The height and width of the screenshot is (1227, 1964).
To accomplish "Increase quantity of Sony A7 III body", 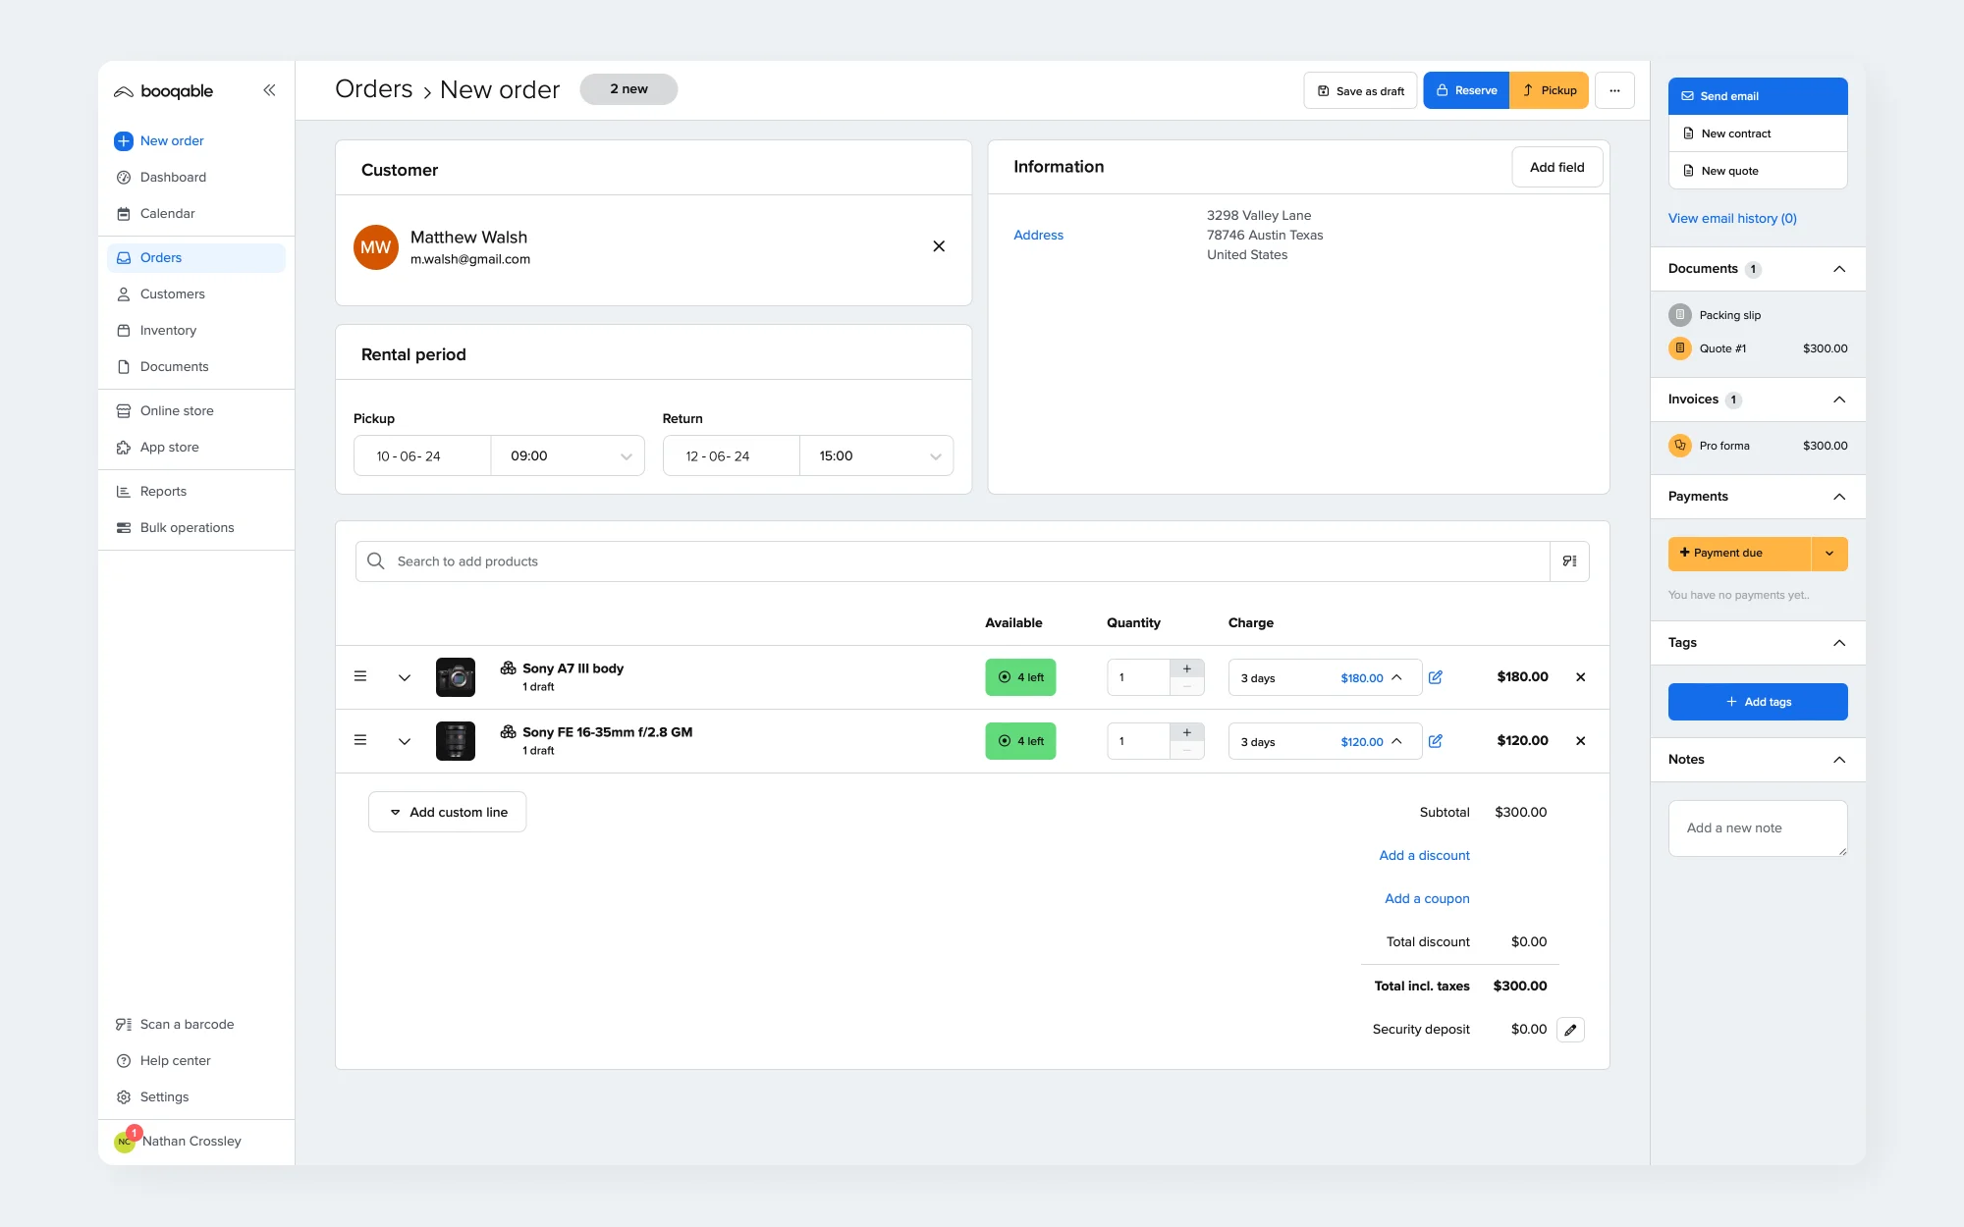I will point(1186,668).
